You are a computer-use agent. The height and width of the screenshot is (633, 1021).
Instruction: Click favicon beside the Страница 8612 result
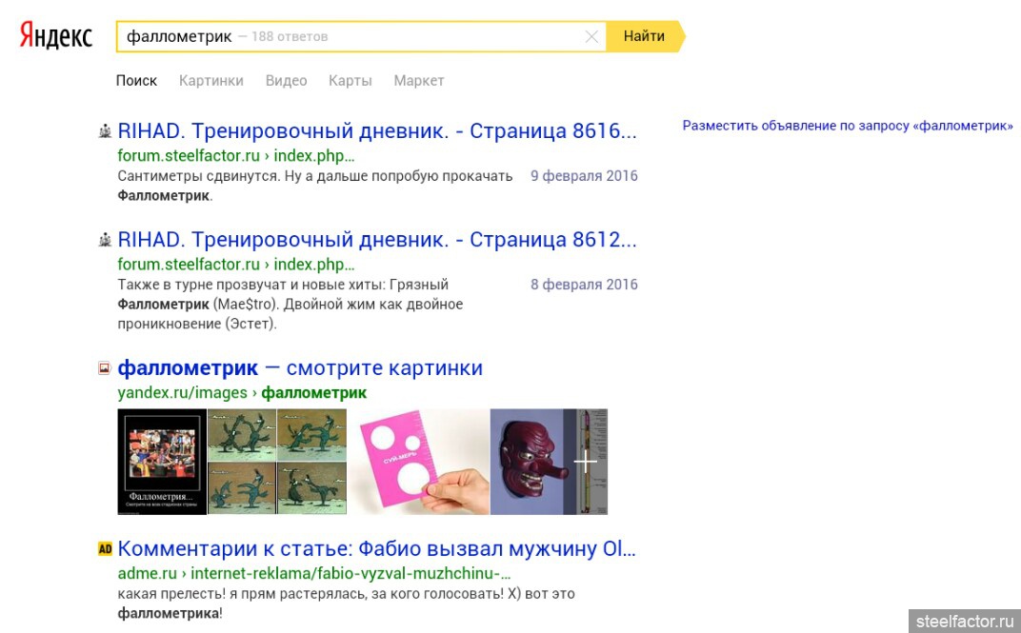[105, 241]
